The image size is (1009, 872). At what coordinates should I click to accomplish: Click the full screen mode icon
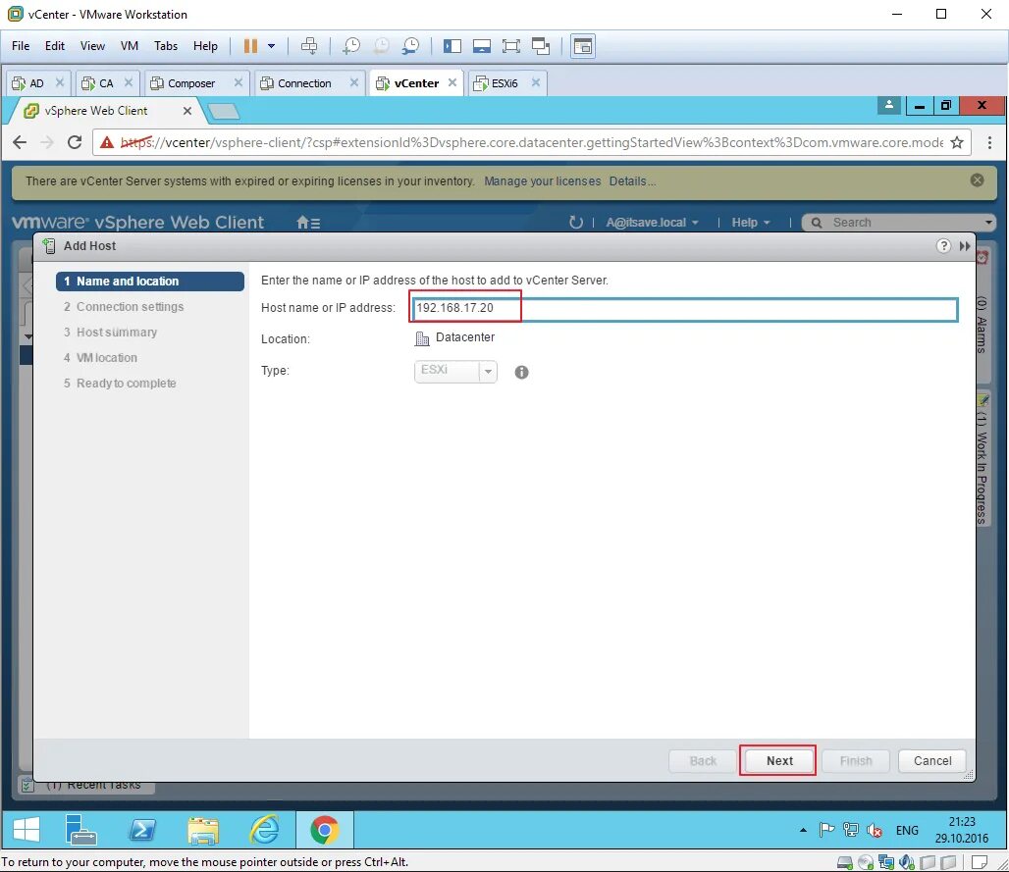point(511,46)
